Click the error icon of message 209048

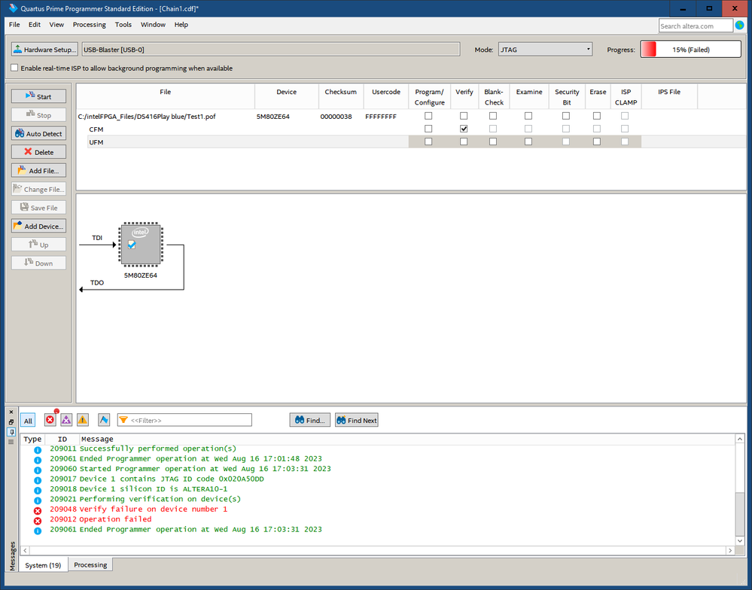click(38, 510)
